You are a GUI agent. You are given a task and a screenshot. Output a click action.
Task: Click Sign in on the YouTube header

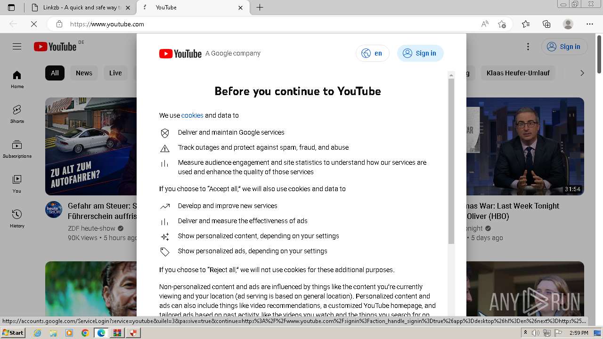tap(564, 47)
